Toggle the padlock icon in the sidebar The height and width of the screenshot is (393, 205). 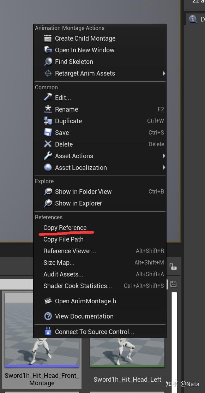(x=173, y=267)
